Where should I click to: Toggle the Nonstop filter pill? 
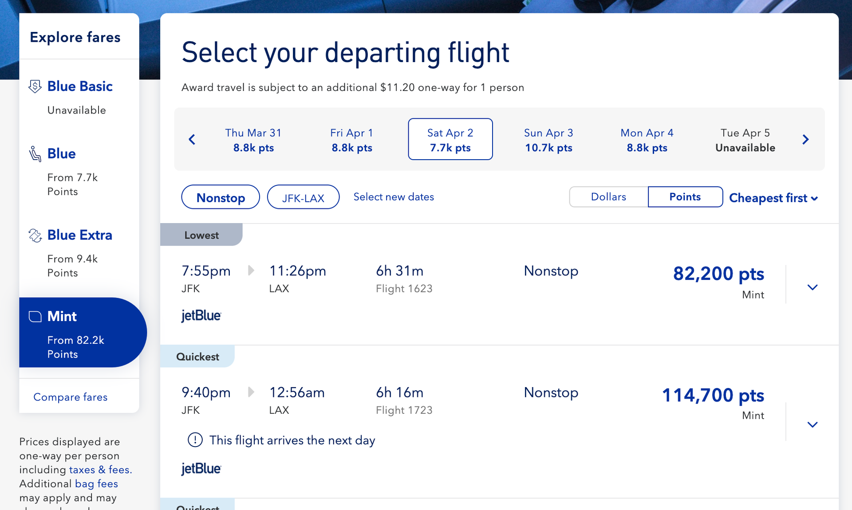(x=220, y=197)
